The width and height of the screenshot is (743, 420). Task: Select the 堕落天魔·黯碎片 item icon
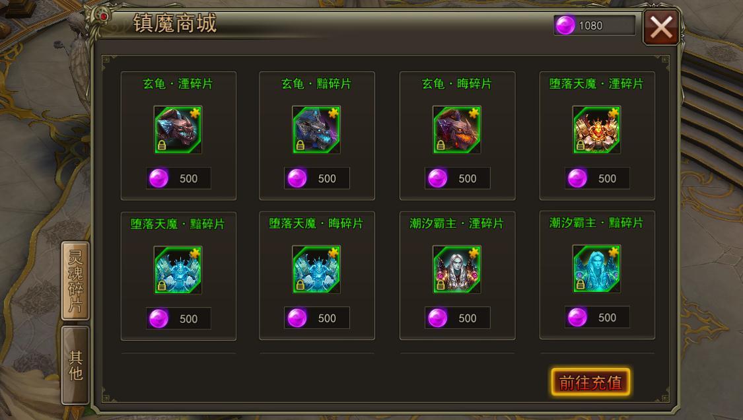coord(178,269)
